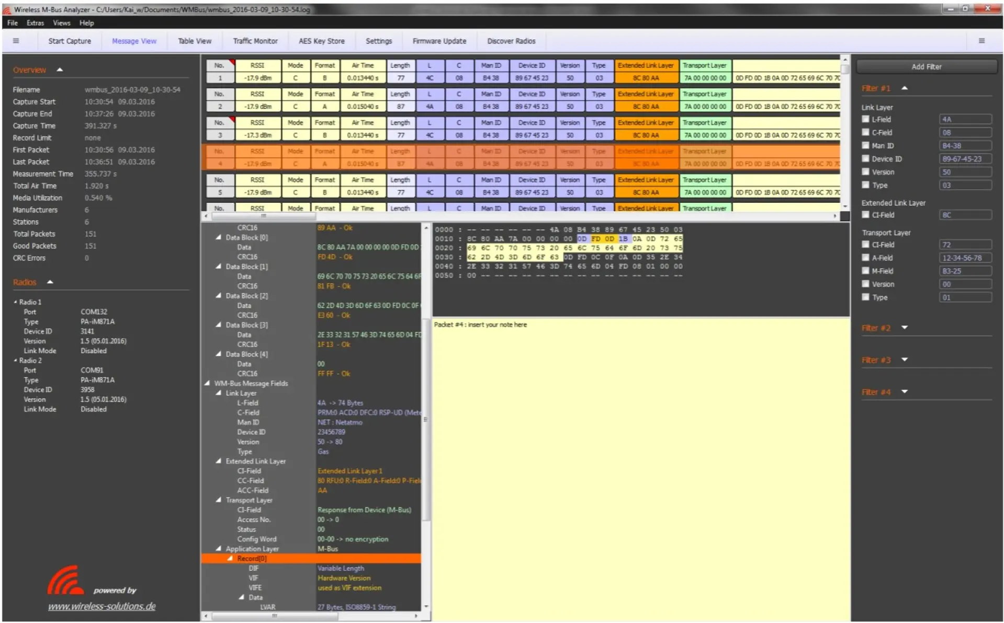Click the message tree vertical scrollbar
The height and width of the screenshot is (623, 1004).
pyautogui.click(x=426, y=418)
